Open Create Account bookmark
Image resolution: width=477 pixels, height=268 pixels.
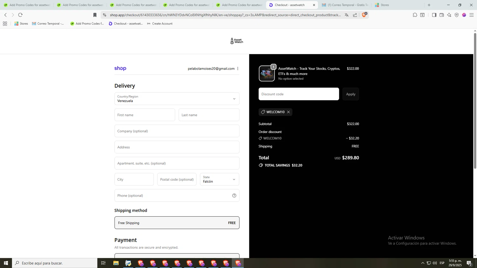(x=160, y=23)
